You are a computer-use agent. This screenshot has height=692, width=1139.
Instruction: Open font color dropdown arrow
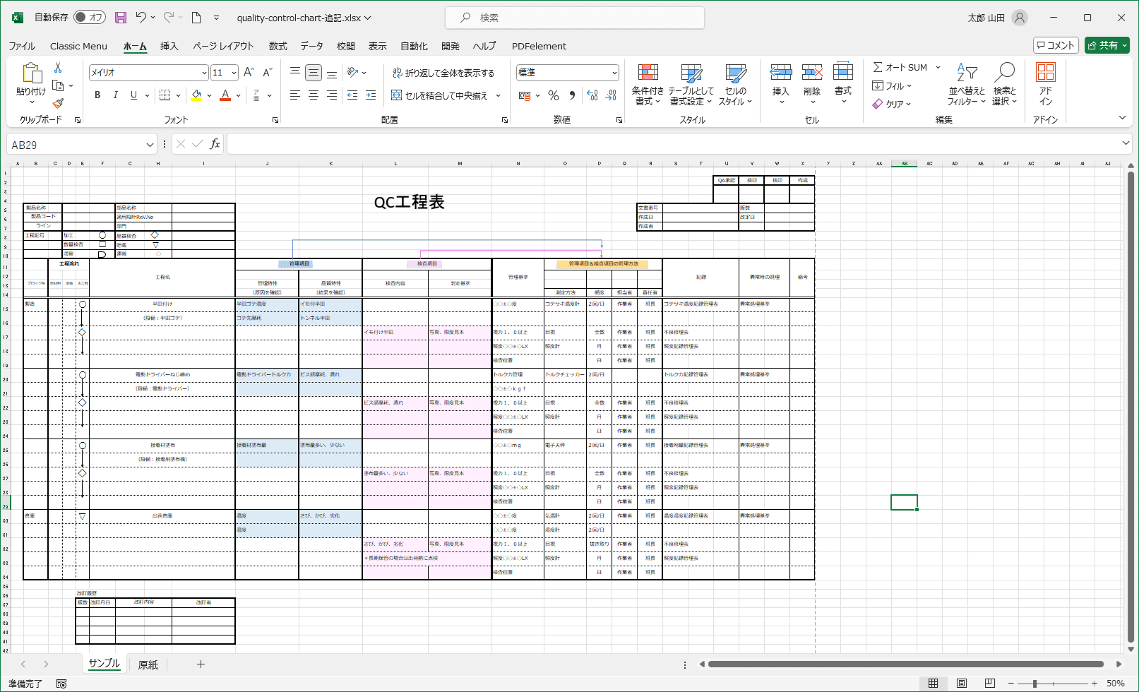tap(238, 95)
